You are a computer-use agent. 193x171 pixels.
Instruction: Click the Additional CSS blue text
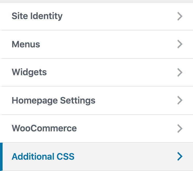(43, 157)
